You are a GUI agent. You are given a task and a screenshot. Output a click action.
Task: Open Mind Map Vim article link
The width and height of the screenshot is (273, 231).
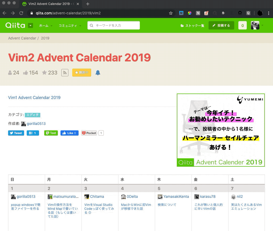pos(63,211)
